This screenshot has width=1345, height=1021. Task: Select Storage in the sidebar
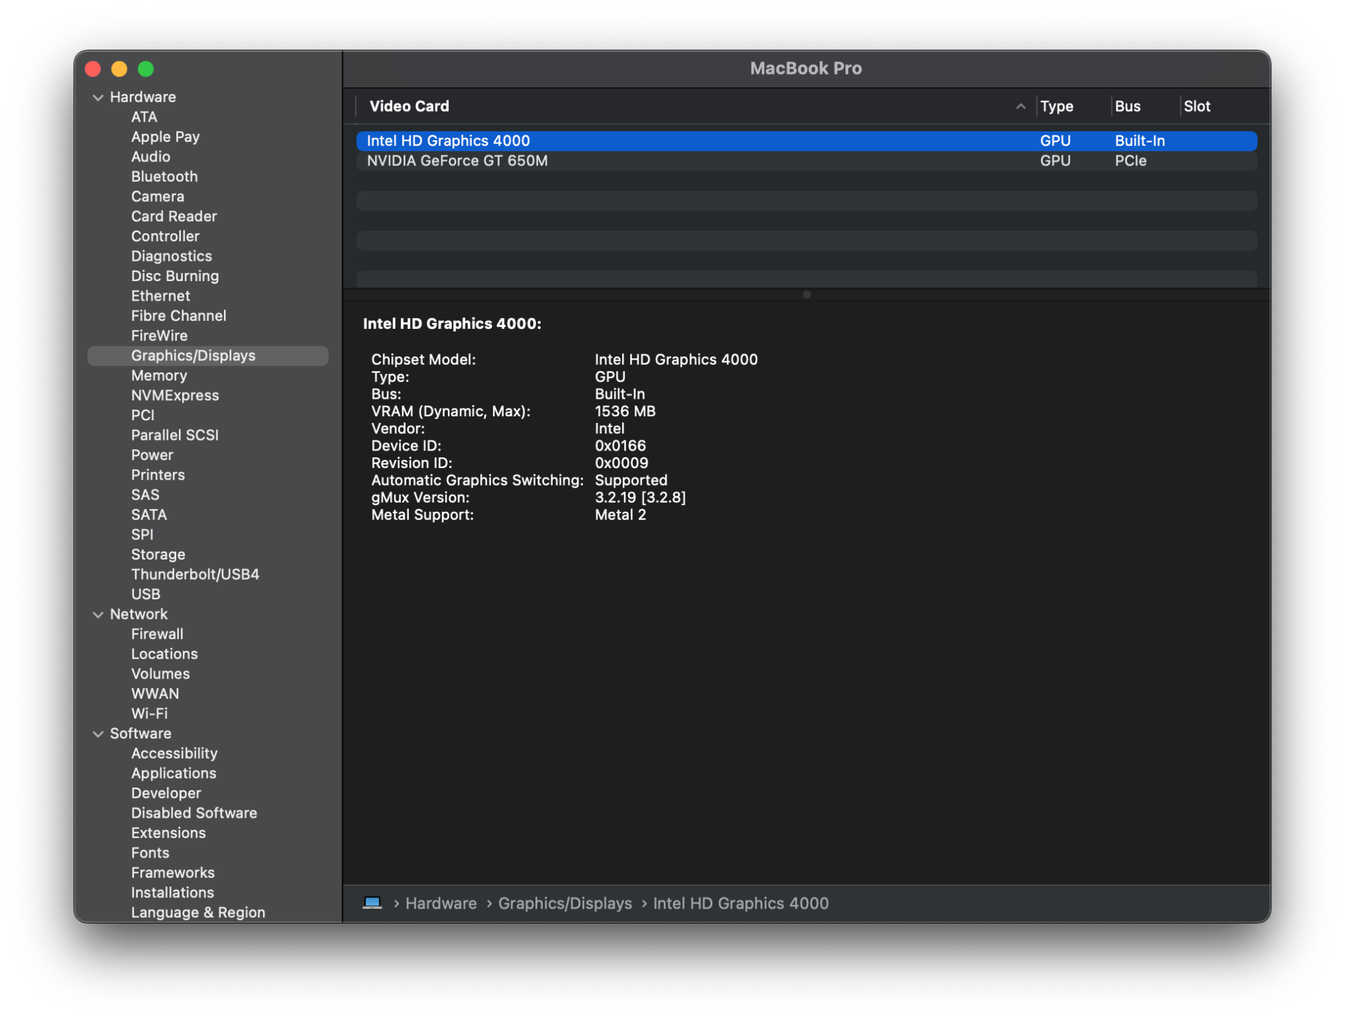[x=158, y=554]
